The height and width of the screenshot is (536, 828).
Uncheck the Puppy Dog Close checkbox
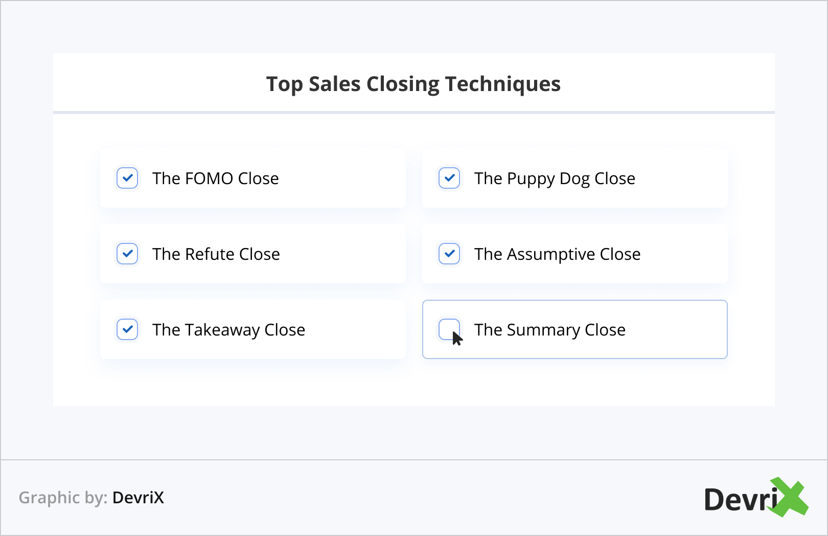tap(449, 178)
